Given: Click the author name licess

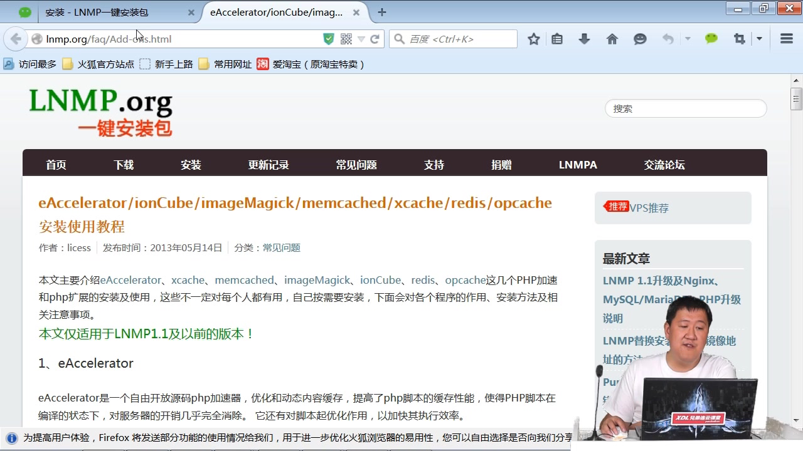Looking at the screenshot, I should coord(79,248).
